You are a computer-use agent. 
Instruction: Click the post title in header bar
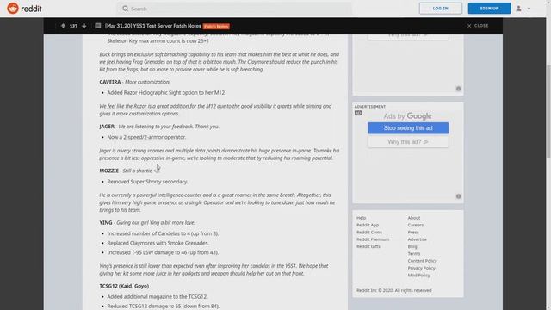coord(153,26)
